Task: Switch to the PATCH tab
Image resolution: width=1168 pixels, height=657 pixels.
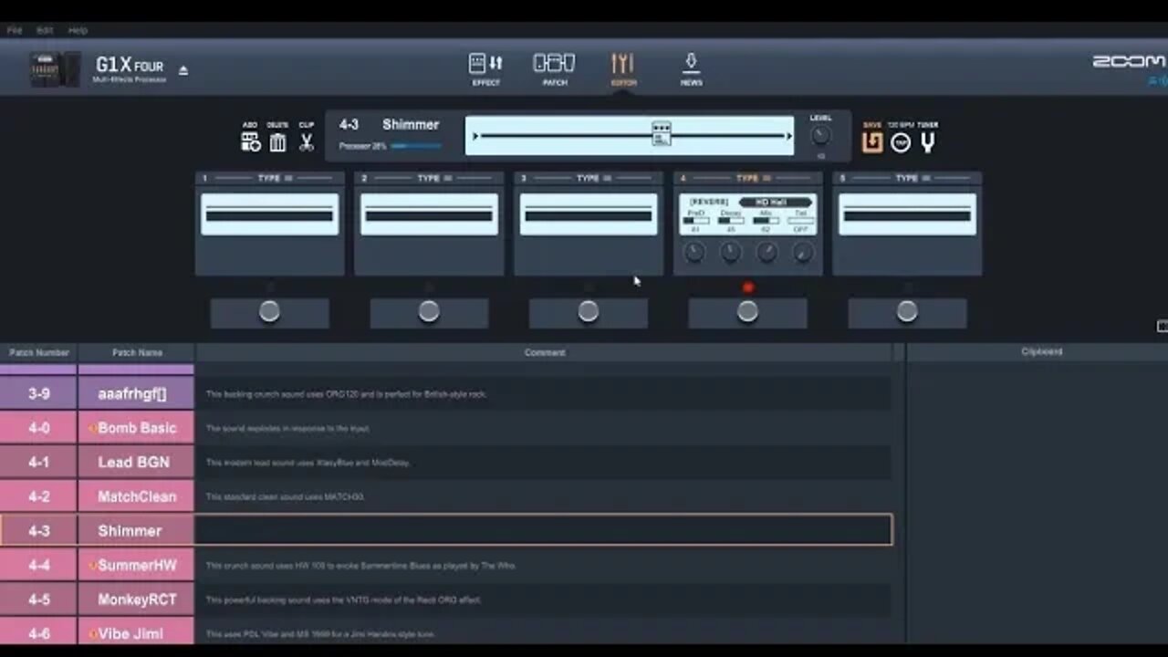Action: pos(554,69)
